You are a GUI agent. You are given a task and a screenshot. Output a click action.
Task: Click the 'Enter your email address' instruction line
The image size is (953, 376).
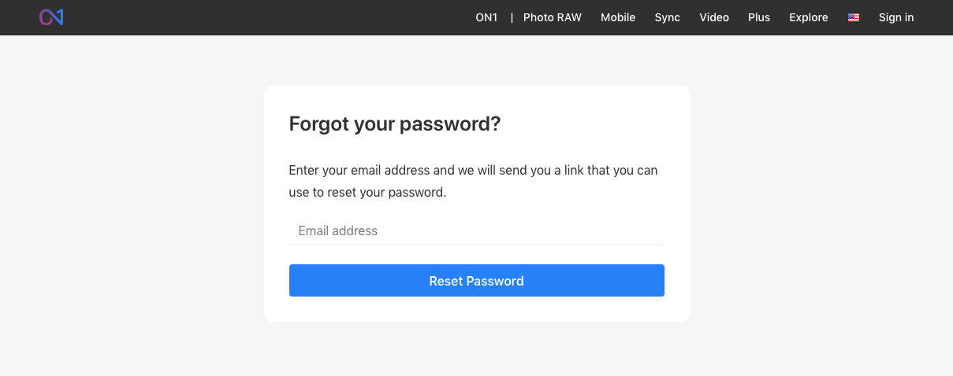click(x=473, y=170)
